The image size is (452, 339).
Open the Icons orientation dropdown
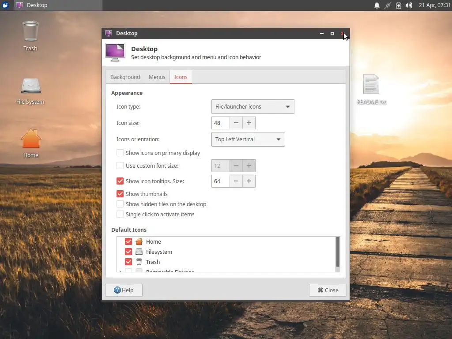click(248, 139)
